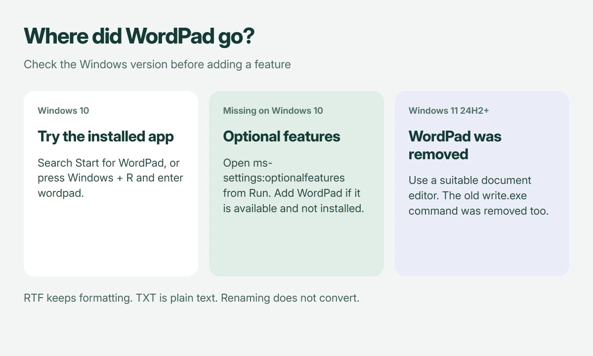
Task: Click the footer note "RTF keeps formatting"
Action: pos(192,298)
